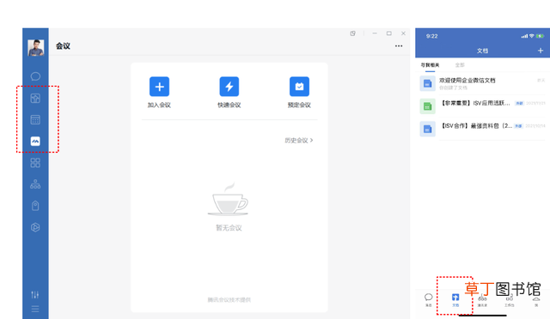The width and height of the screenshot is (550, 319).
Task: Tap the plus icon in the mobile 文档 header
Action: (x=541, y=51)
